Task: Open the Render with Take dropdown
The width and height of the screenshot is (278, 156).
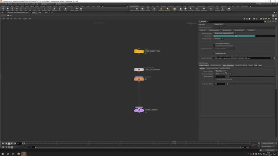Action: coord(218,39)
